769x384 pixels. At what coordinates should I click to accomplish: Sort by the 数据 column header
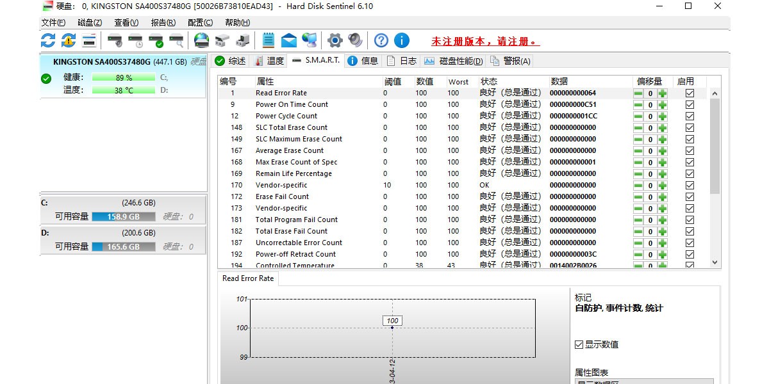pyautogui.click(x=590, y=81)
